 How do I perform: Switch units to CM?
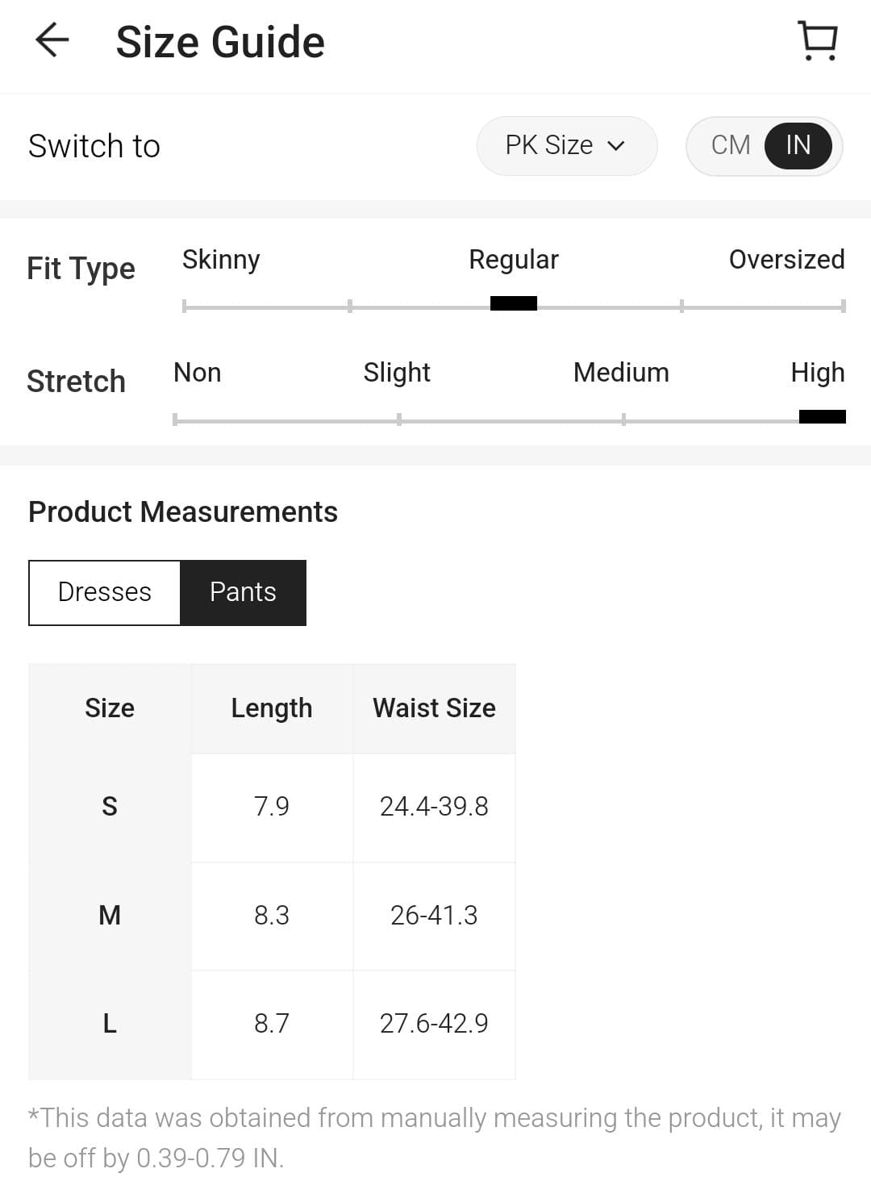[730, 145]
